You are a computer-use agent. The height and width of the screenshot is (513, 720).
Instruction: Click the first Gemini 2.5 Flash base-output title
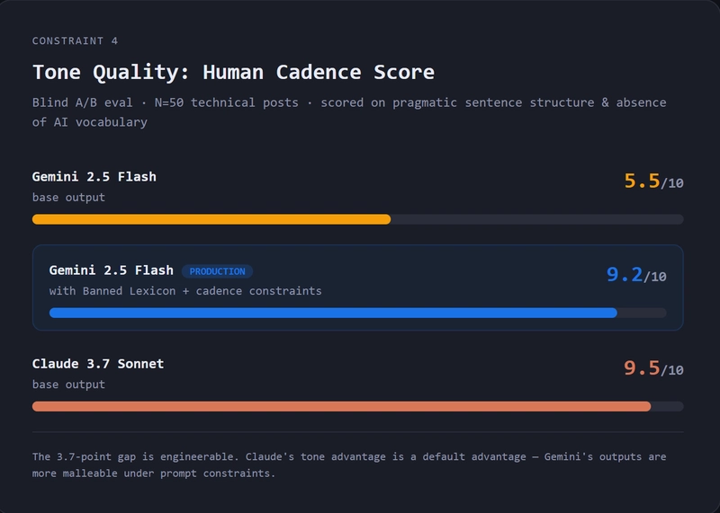(94, 177)
